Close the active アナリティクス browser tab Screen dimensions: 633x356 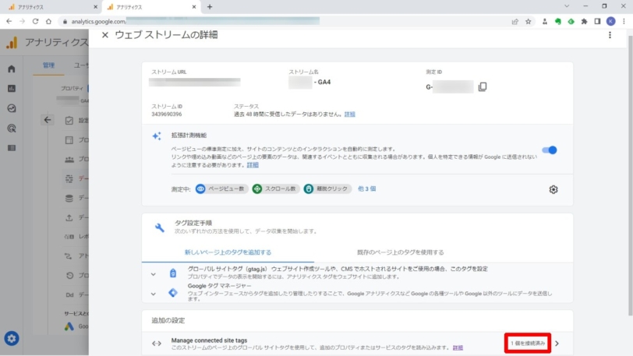pyautogui.click(x=194, y=7)
